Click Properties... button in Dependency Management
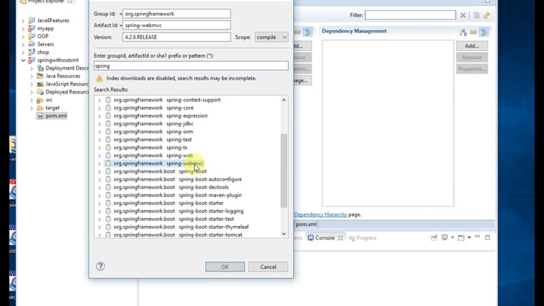The image size is (544, 306). coord(472,69)
